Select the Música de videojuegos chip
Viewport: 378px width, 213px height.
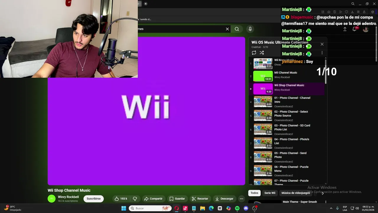pos(296,193)
